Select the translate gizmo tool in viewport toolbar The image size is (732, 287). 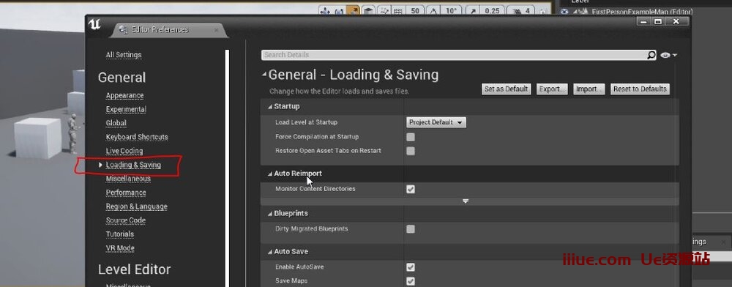click(326, 11)
